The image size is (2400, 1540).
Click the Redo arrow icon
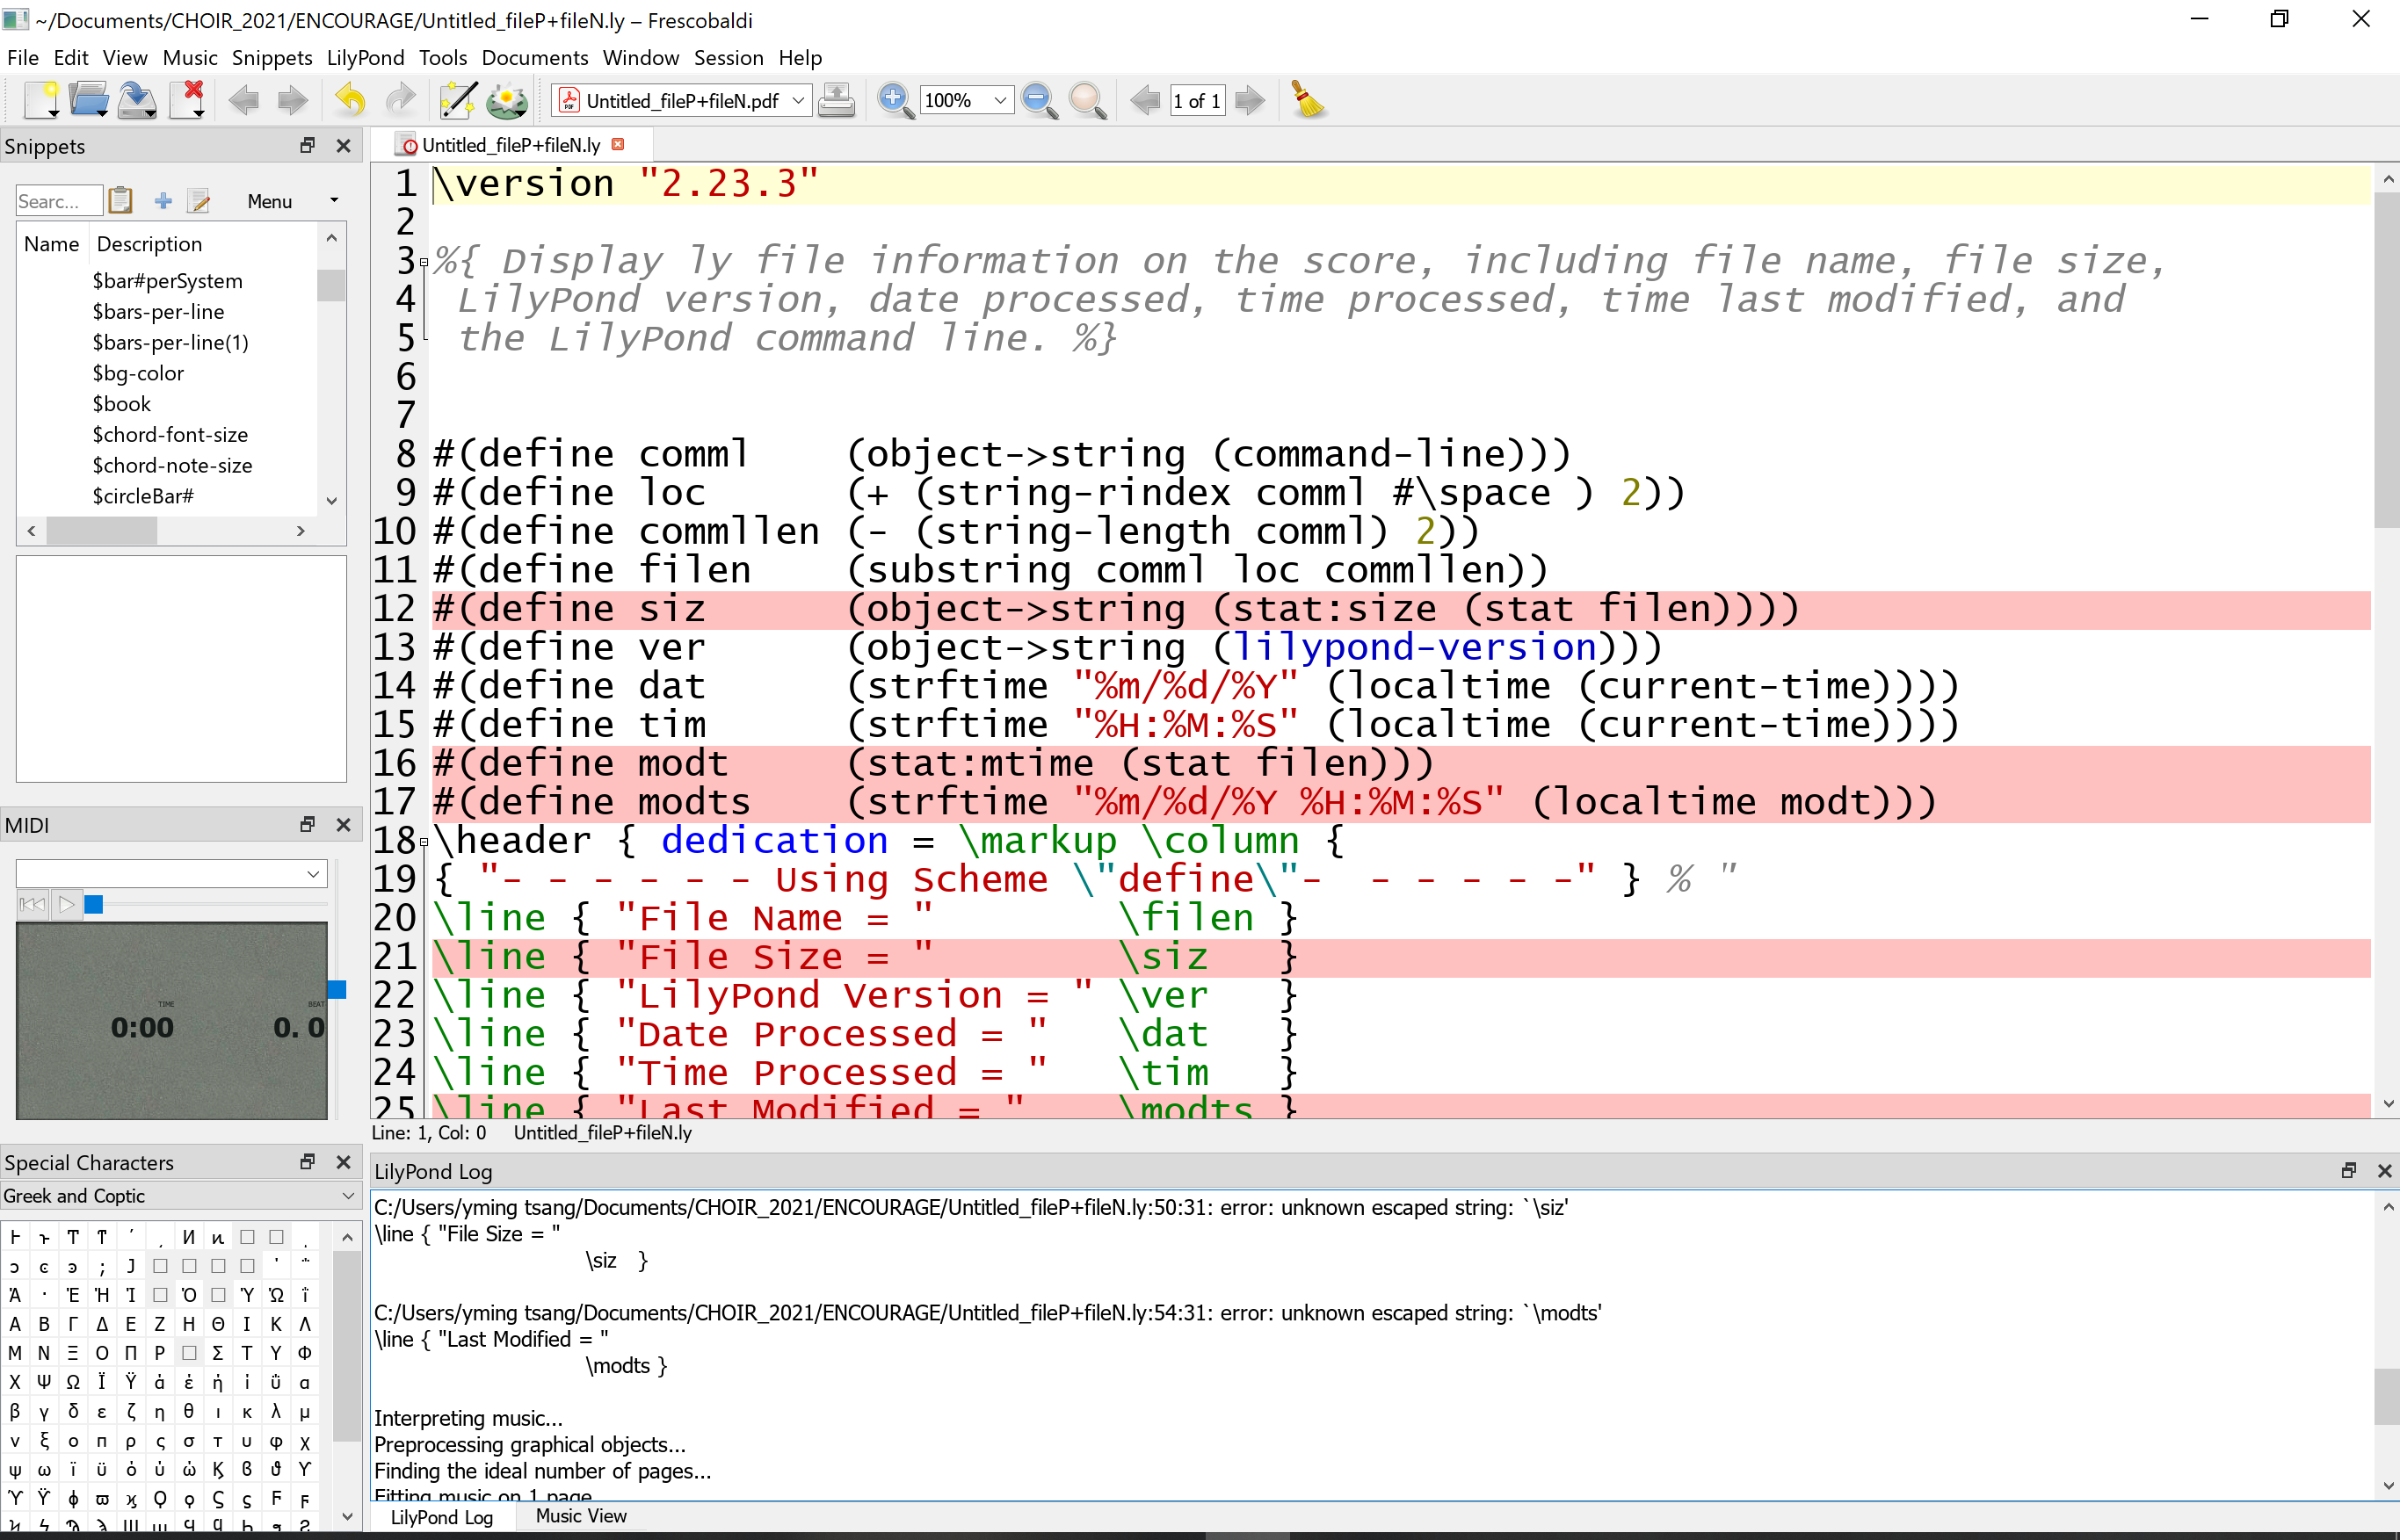coord(401,100)
